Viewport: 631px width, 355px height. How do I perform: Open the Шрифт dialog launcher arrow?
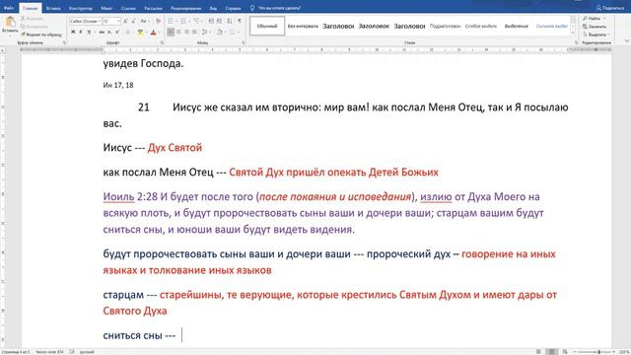click(x=162, y=42)
